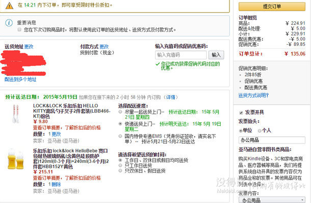Open the yellow HelloBebe bottle product thumbnail

pos(16,159)
